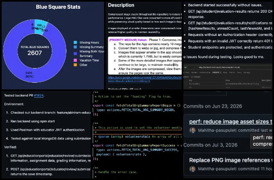Open the GET method dropdown in Postman
The image size is (274, 180).
(x=190, y=67)
